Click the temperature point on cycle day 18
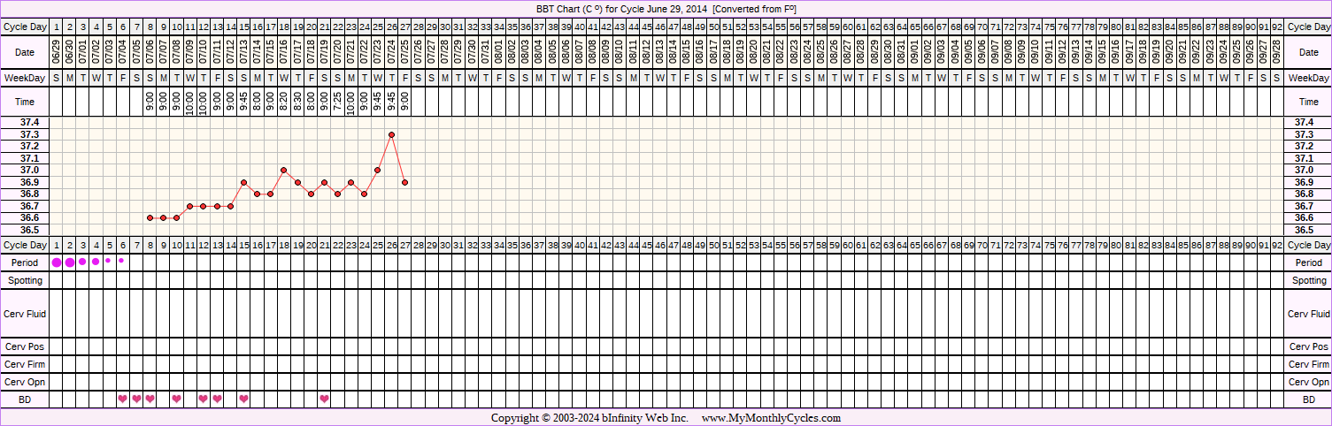Viewport: 1332px width, 426px height. (283, 170)
